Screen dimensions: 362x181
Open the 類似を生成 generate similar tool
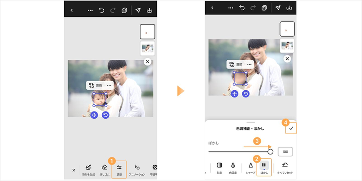[x=88, y=170]
